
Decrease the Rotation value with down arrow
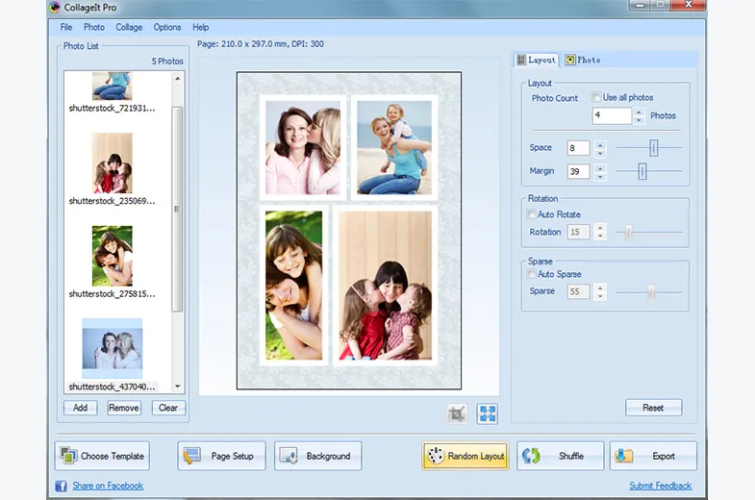point(600,237)
